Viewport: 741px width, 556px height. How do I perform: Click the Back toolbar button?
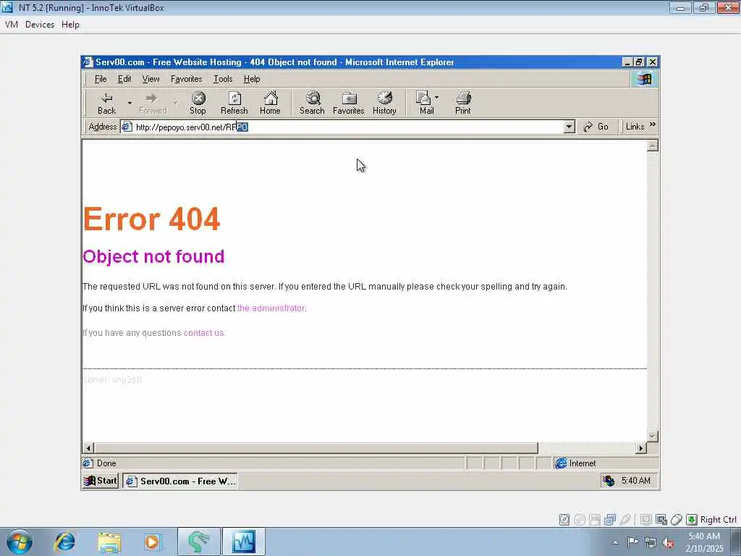(107, 103)
